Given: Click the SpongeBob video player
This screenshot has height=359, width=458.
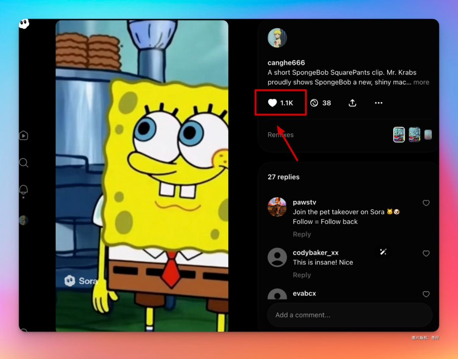Looking at the screenshot, I should (x=142, y=176).
